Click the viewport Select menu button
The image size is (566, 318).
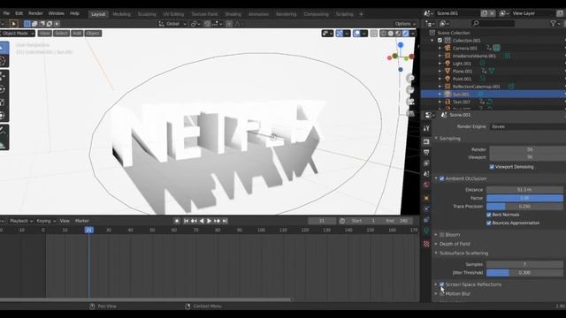pyautogui.click(x=61, y=34)
